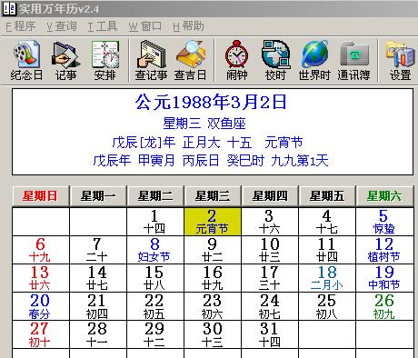
Task: Select March 28 (十一)
Action: pyautogui.click(x=98, y=334)
